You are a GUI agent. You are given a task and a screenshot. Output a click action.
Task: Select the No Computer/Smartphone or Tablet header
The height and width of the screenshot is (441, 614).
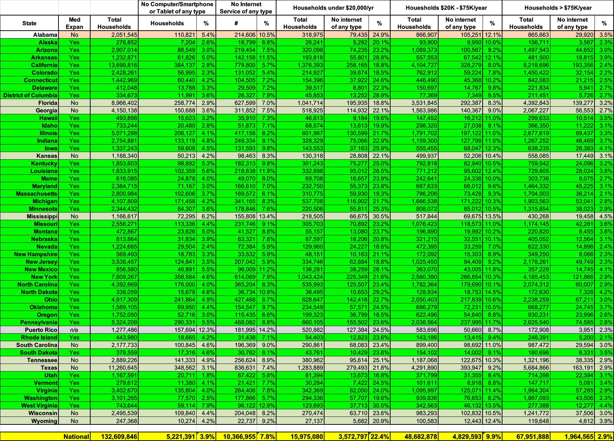[x=177, y=8]
